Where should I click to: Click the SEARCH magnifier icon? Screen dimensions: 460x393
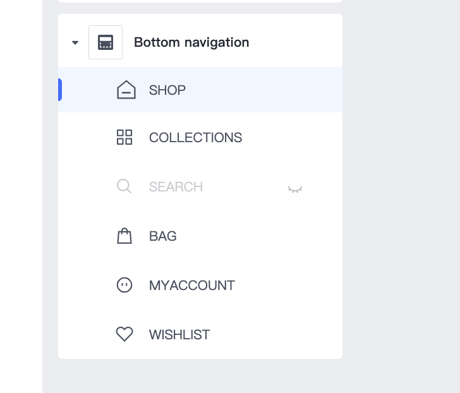(124, 186)
